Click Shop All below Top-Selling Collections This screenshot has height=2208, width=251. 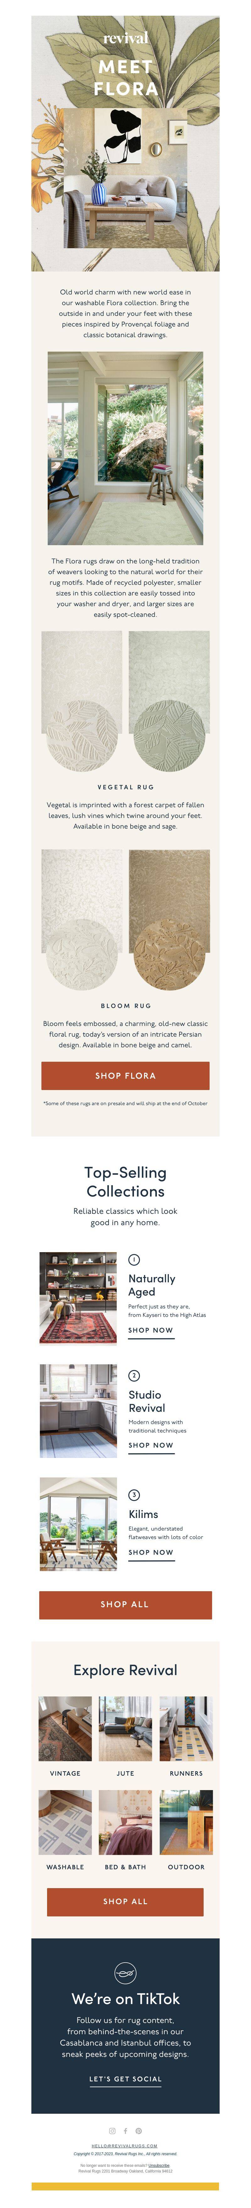point(125,1605)
